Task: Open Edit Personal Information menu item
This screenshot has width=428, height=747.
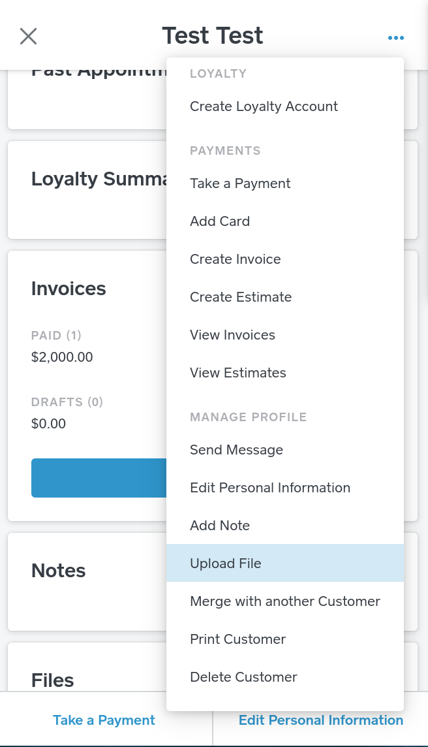Action: coord(270,488)
